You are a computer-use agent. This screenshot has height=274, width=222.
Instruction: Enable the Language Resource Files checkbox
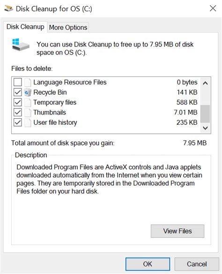[x=18, y=82]
